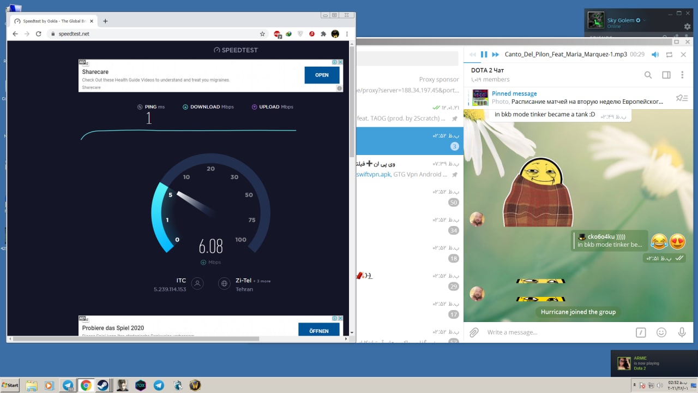698x393 pixels.
Task: Open Steam from the taskbar
Action: [102, 385]
